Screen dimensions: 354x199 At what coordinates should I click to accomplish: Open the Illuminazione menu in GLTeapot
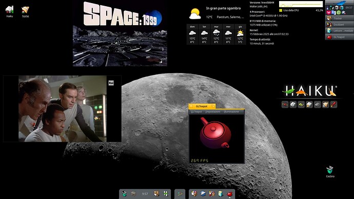231,112
